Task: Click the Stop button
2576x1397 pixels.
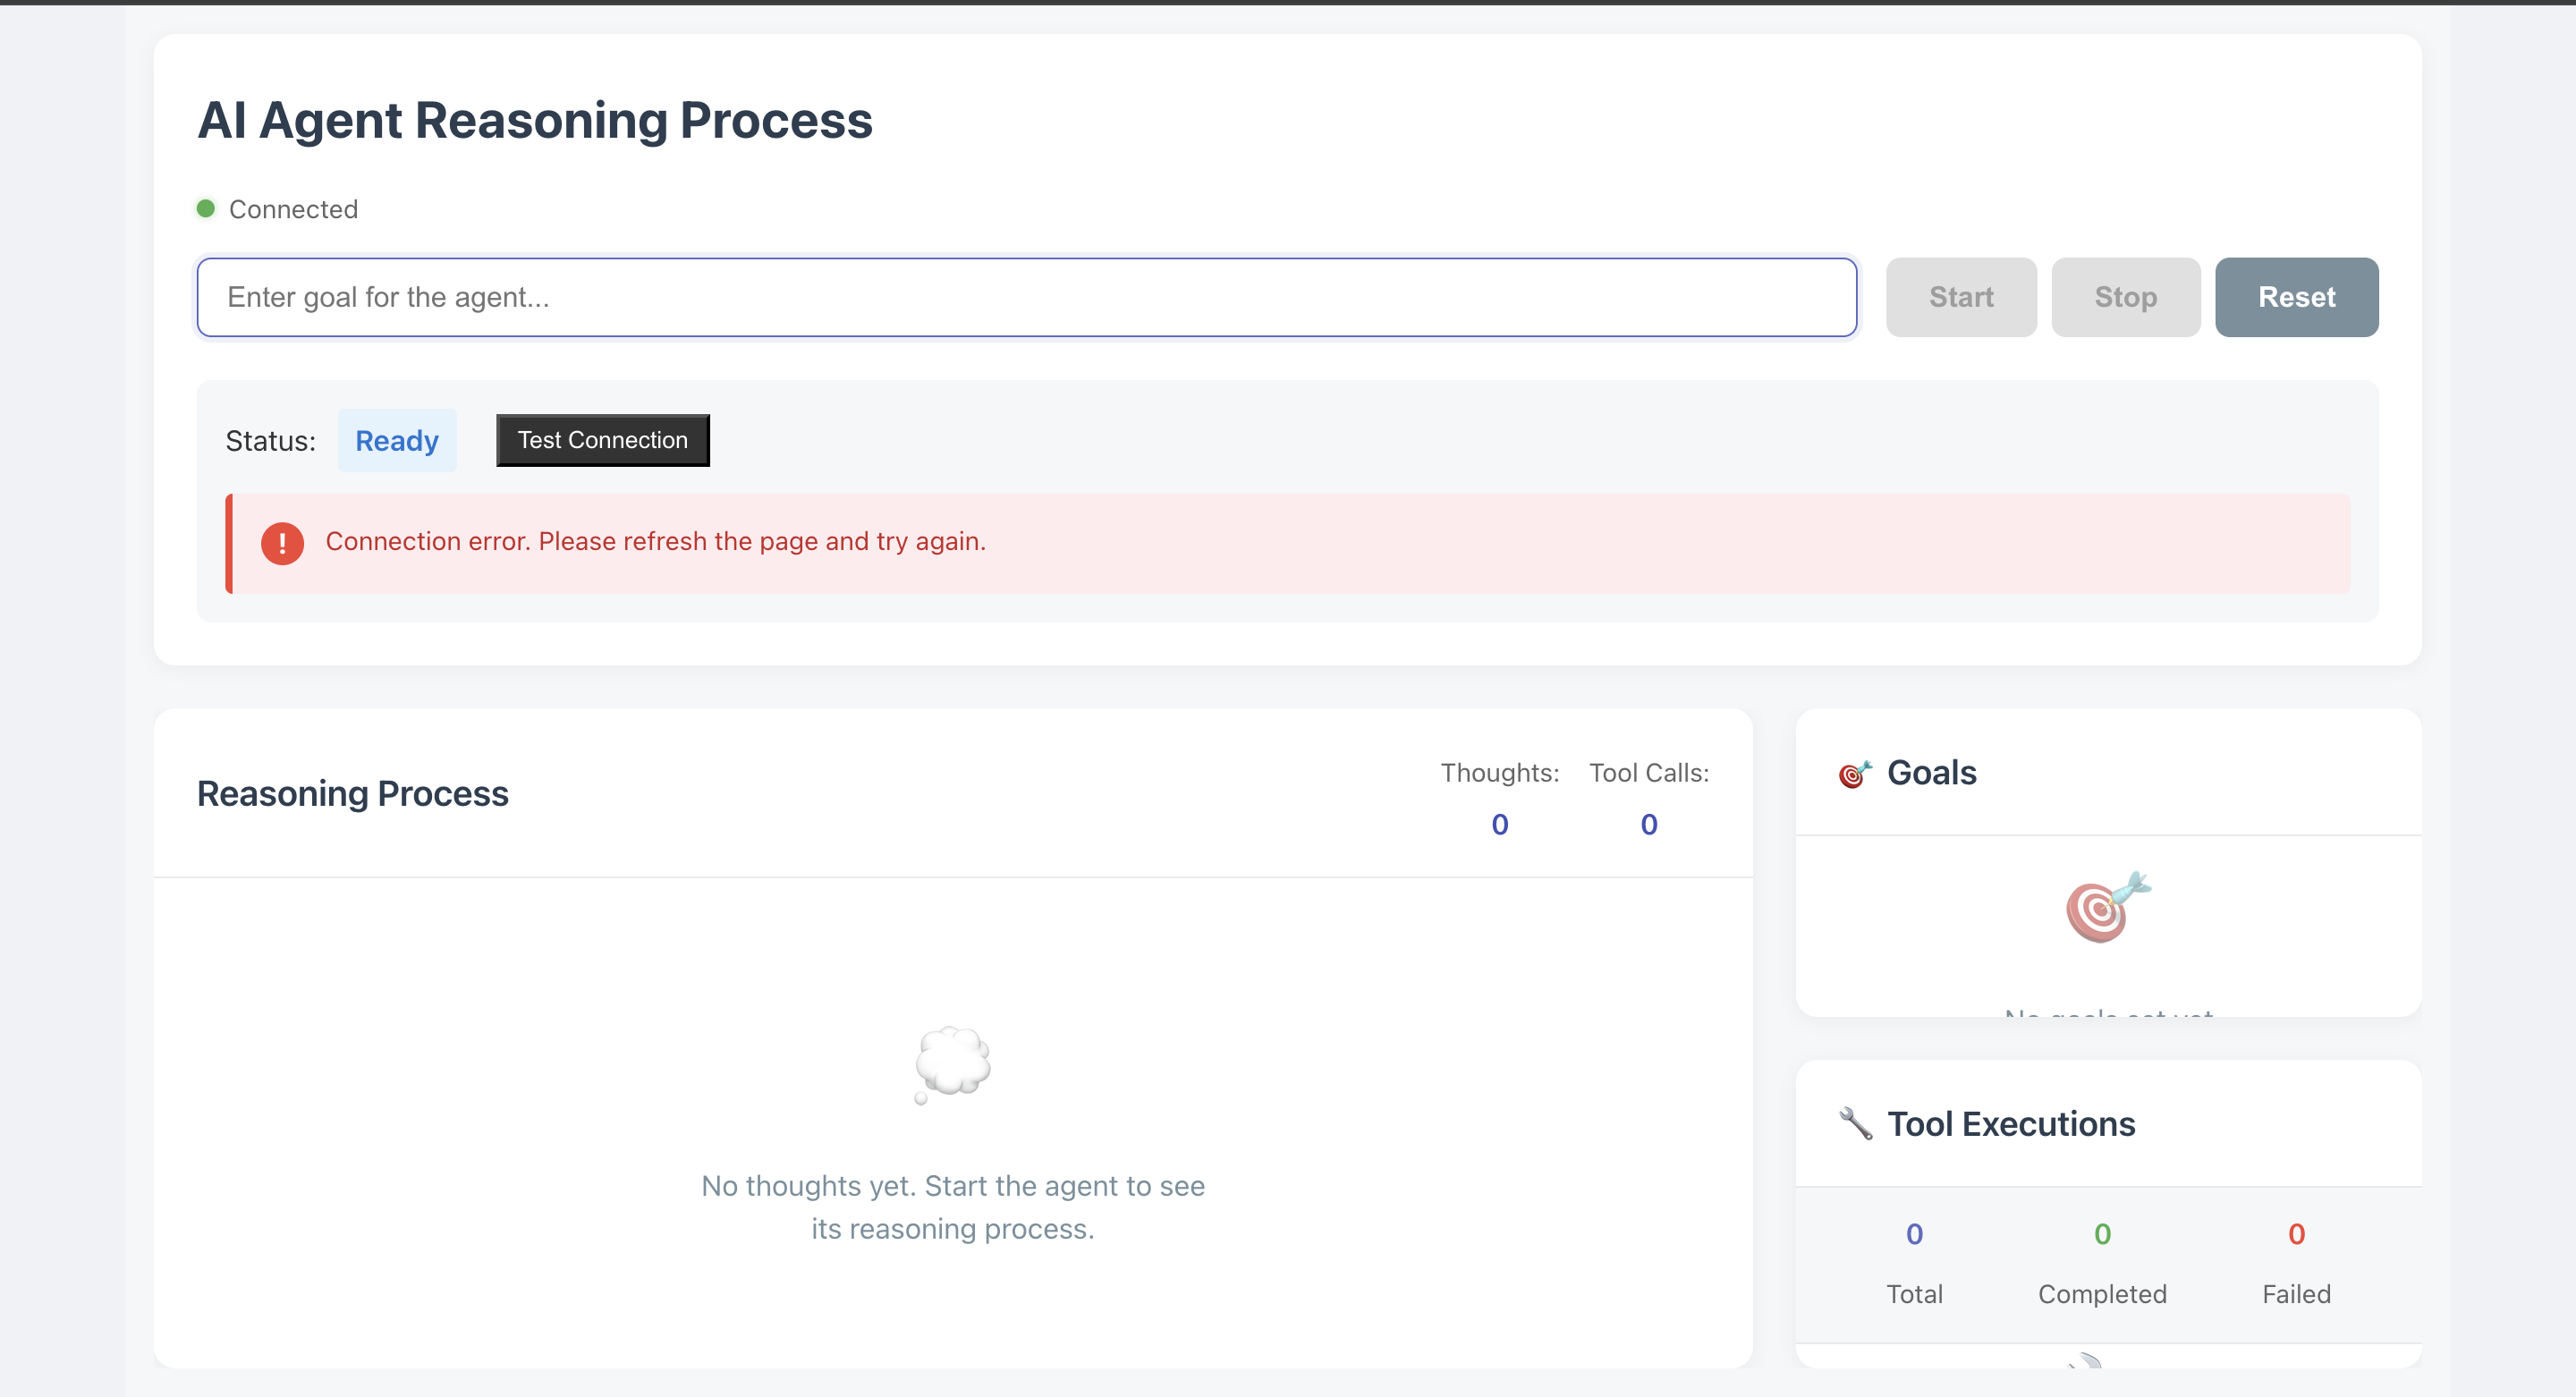Action: [2125, 297]
